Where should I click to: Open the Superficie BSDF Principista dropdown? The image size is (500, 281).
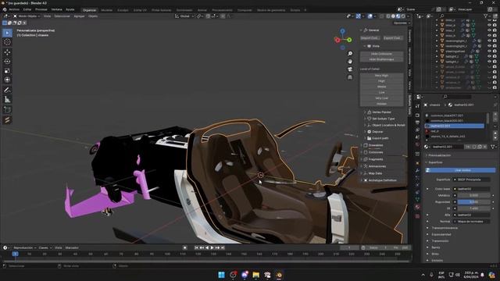472,180
